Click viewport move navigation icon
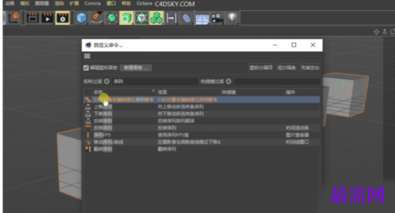 coord(377,32)
